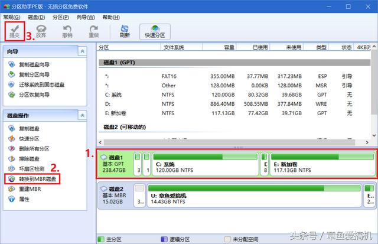This screenshot has height=244, width=378.
Task: Select the C: 系统 120.00GB partition bar
Action: [206, 164]
